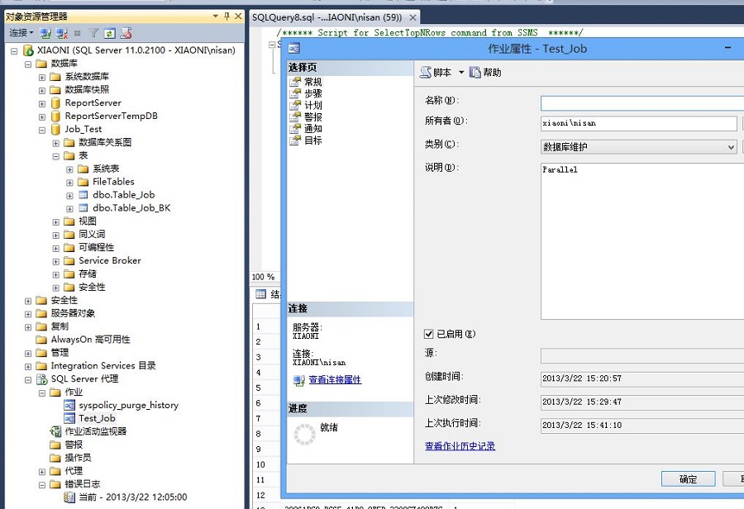Collapse the Job_Test database node

[42, 130]
